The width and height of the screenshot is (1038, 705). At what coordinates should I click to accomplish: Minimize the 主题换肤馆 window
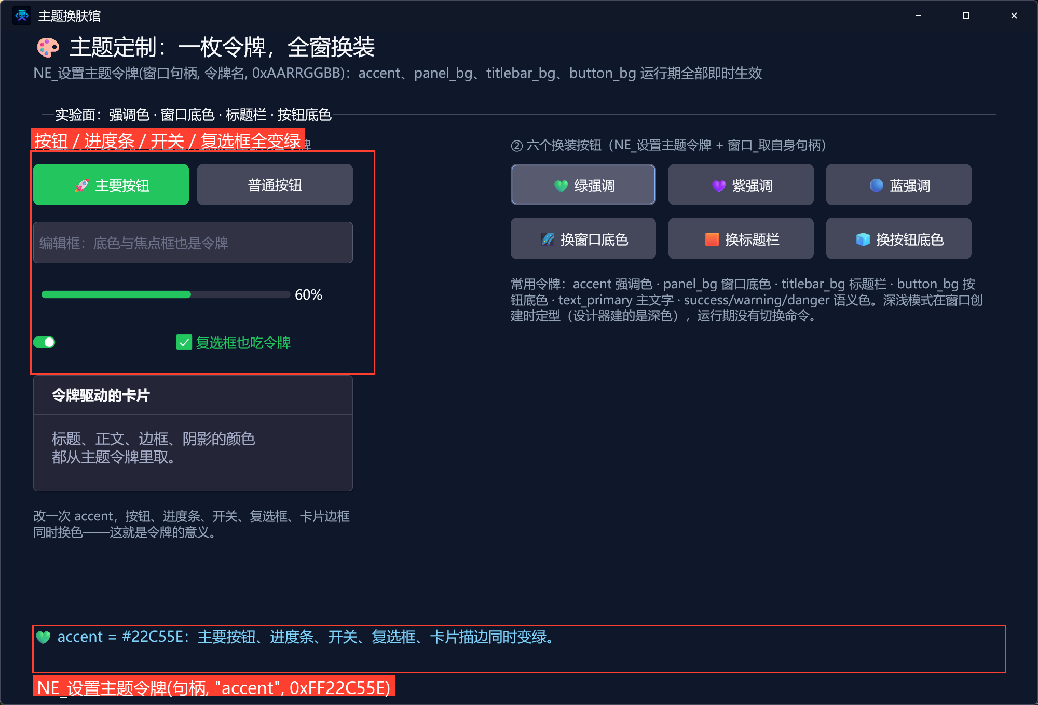(x=919, y=16)
